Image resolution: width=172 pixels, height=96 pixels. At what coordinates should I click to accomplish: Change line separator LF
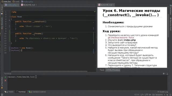[142, 95]
